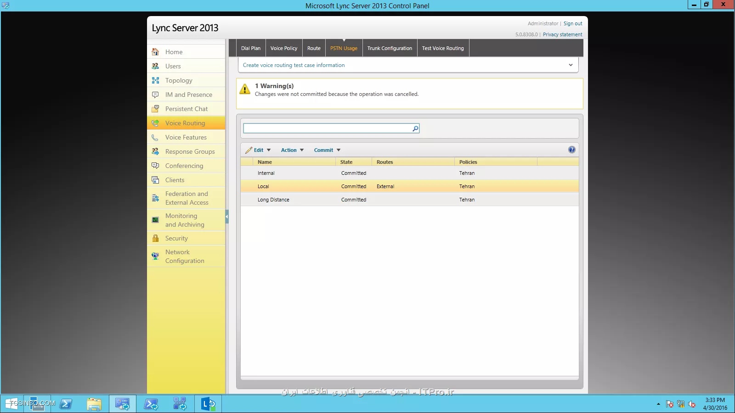The width and height of the screenshot is (735, 413).
Task: Sort by the Name column header
Action: tap(294, 162)
